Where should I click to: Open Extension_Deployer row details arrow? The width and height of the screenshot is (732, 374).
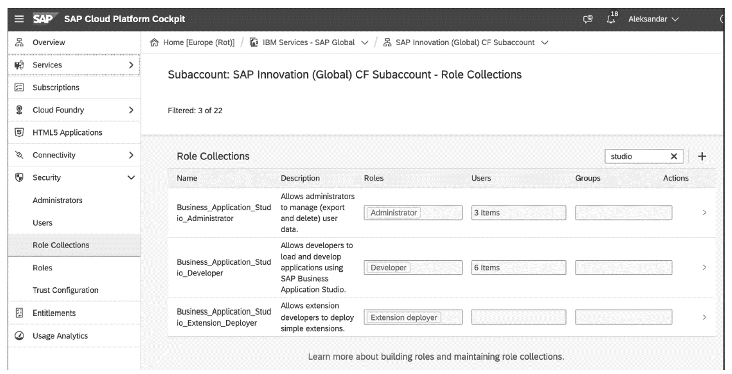tap(704, 317)
